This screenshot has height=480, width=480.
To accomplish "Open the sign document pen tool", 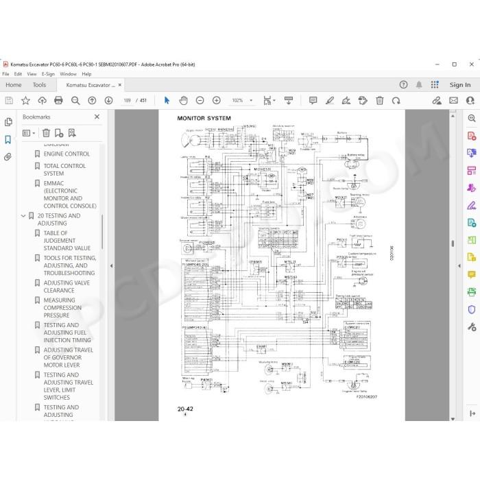I will 346,100.
